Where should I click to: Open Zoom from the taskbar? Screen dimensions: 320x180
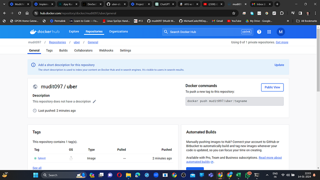pyautogui.click(x=156, y=175)
